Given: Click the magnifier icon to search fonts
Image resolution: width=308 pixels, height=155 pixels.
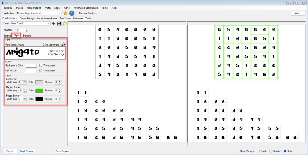Looking at the screenshot, I should click(63, 44).
